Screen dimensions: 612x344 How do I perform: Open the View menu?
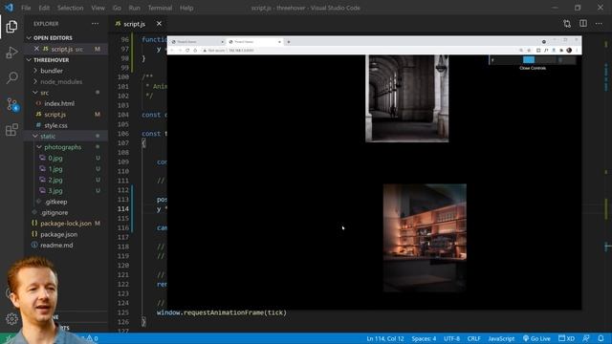coord(98,8)
